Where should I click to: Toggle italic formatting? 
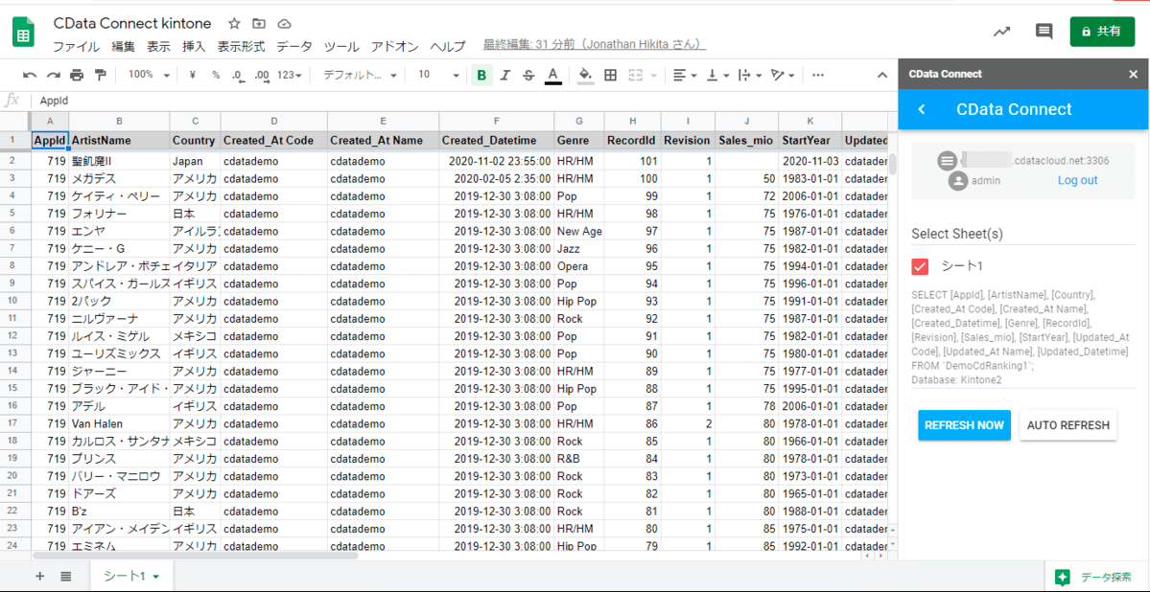pos(505,75)
